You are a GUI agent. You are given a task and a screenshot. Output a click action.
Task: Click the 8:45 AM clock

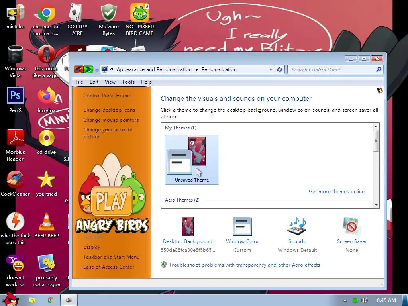tap(386, 300)
